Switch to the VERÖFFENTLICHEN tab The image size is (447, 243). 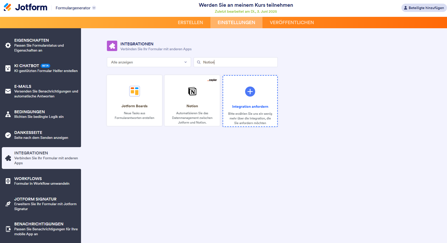click(292, 23)
